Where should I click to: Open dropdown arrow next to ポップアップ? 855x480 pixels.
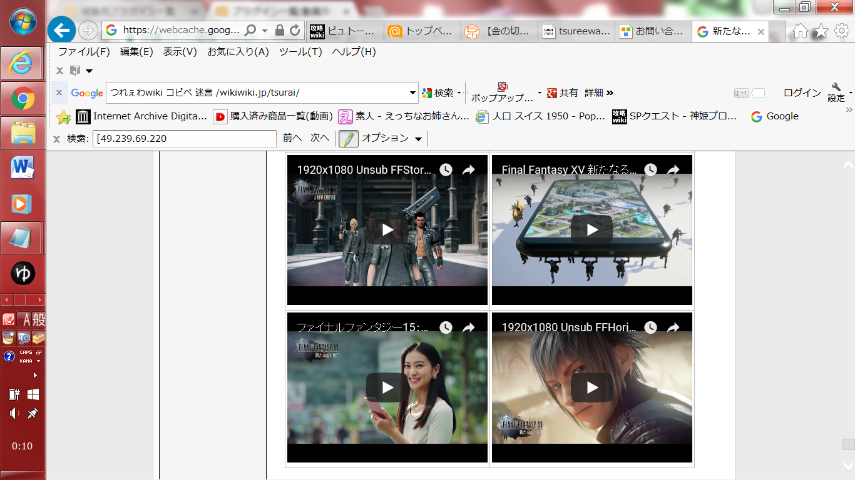[x=540, y=93]
